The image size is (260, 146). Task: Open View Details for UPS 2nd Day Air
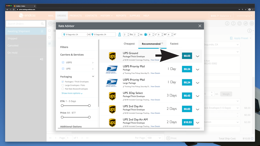(x=155, y=113)
